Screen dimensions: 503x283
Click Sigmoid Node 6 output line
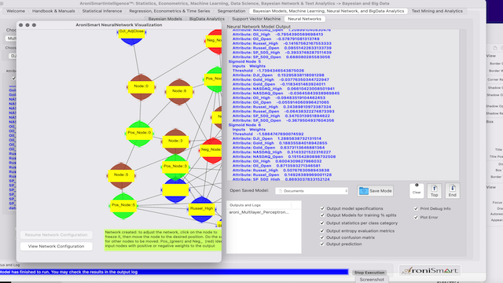coord(244,125)
